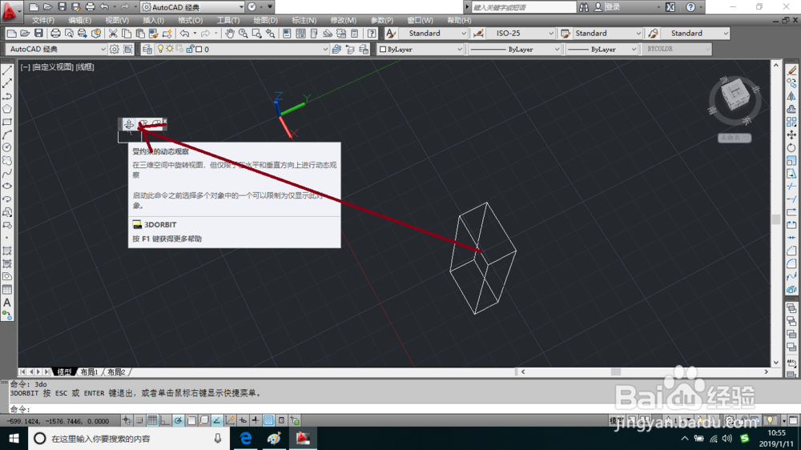Toggle Dynamic Input in status bar
This screenshot has width=801, height=450.
point(243,420)
